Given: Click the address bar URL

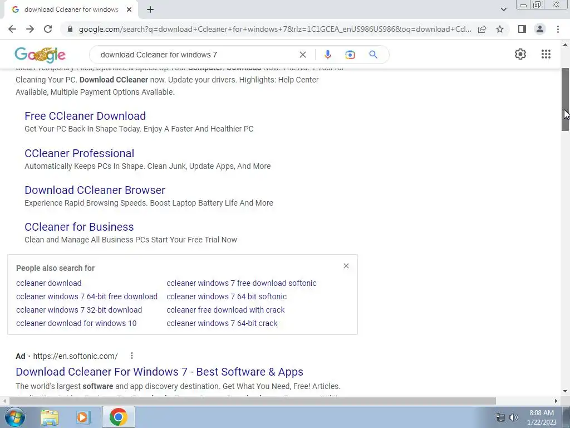Looking at the screenshot, I should tap(275, 29).
